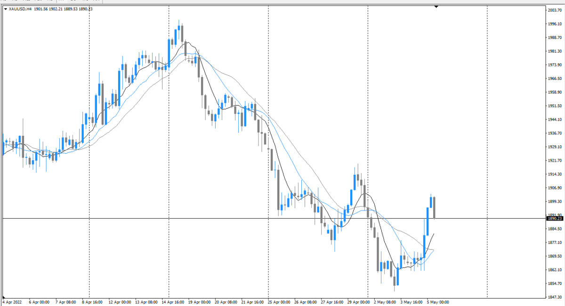Click the 4 Apr 2022 date label
Viewport: 565px width, 306px height.
point(12,302)
